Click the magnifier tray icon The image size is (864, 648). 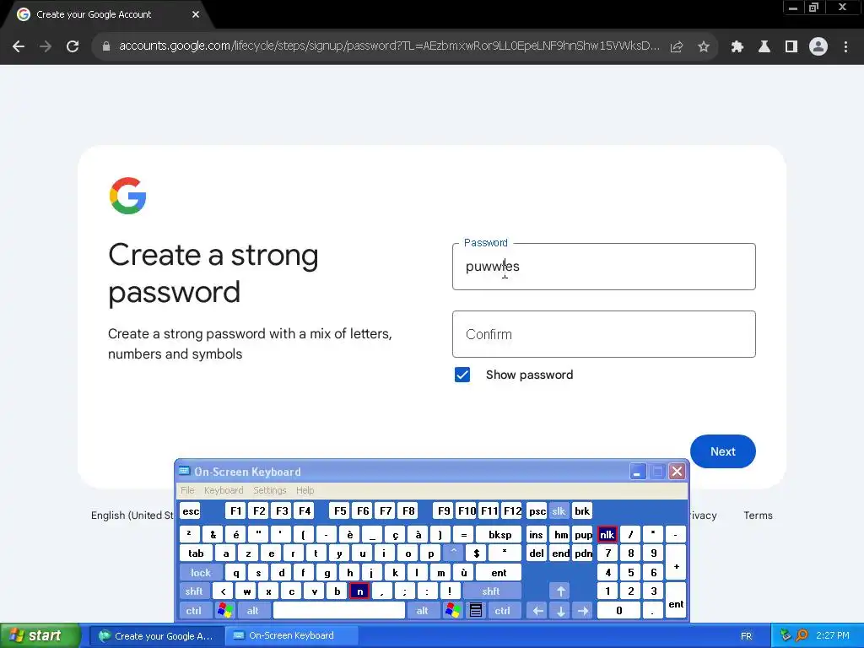802,636
